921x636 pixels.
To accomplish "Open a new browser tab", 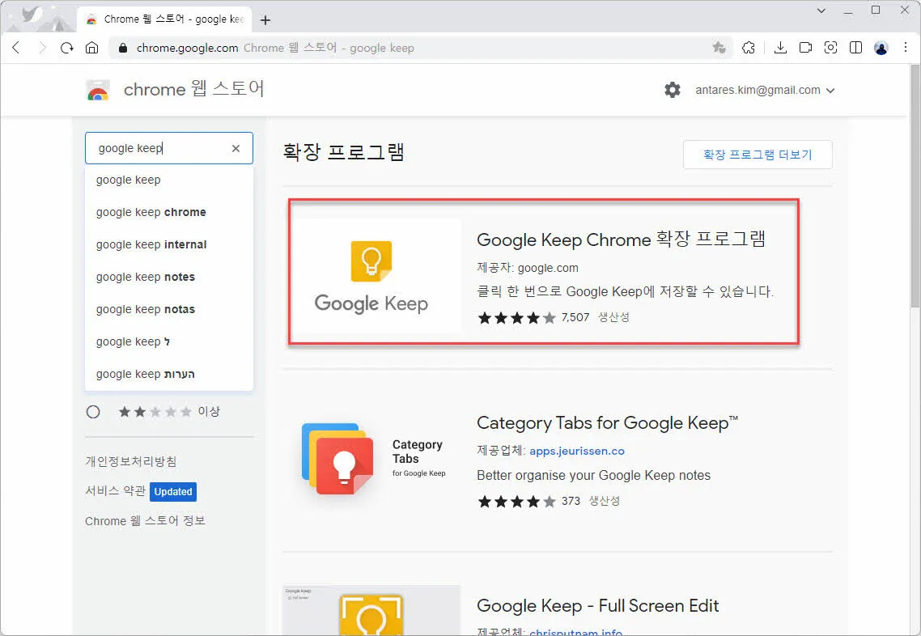I will (x=265, y=20).
